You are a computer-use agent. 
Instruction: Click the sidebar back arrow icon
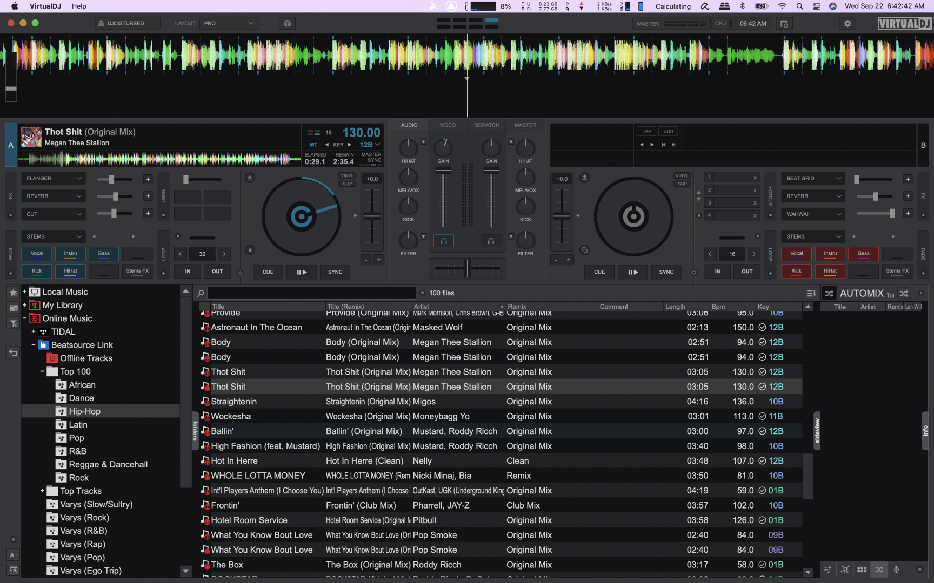(x=14, y=353)
